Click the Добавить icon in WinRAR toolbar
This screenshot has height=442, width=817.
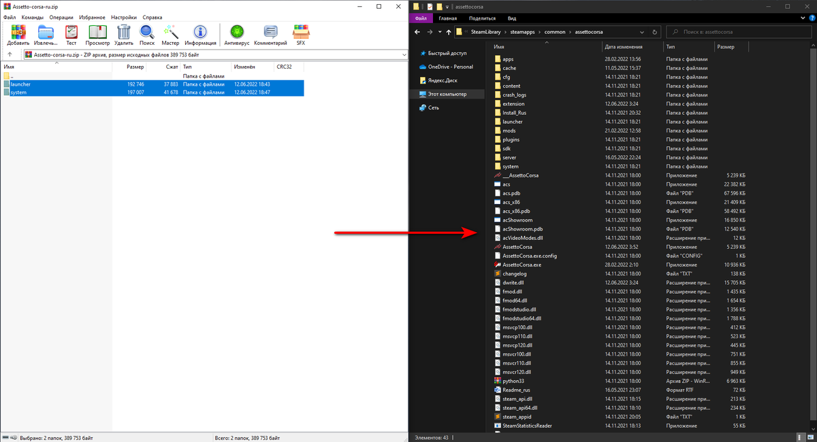pyautogui.click(x=18, y=34)
